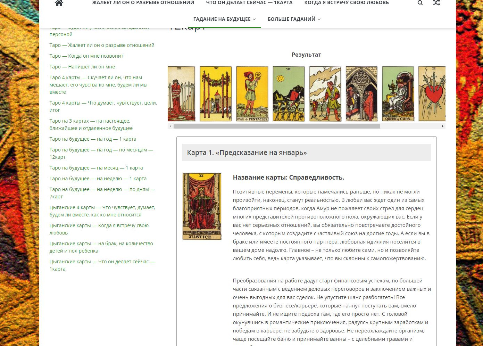This screenshot has width=483, height=346.
Task: Click the Four of Wands card thumbnail
Action: click(216, 94)
